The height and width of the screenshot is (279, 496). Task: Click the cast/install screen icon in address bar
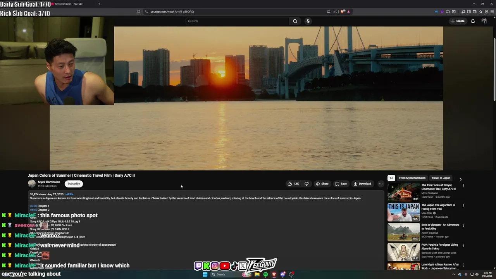click(329, 12)
